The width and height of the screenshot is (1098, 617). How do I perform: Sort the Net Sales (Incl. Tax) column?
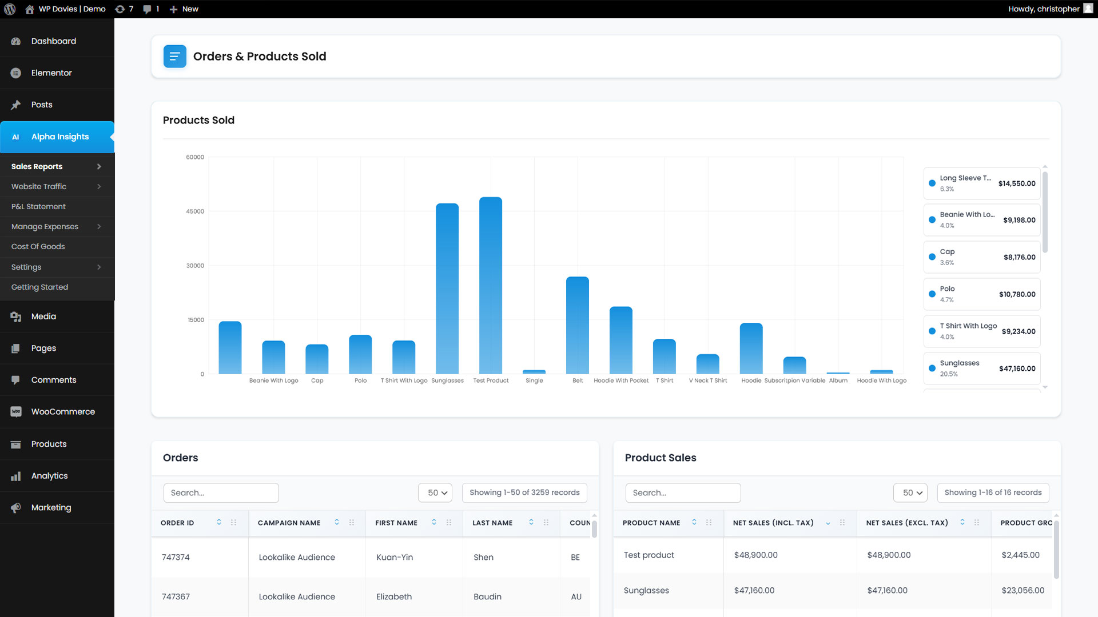828,523
